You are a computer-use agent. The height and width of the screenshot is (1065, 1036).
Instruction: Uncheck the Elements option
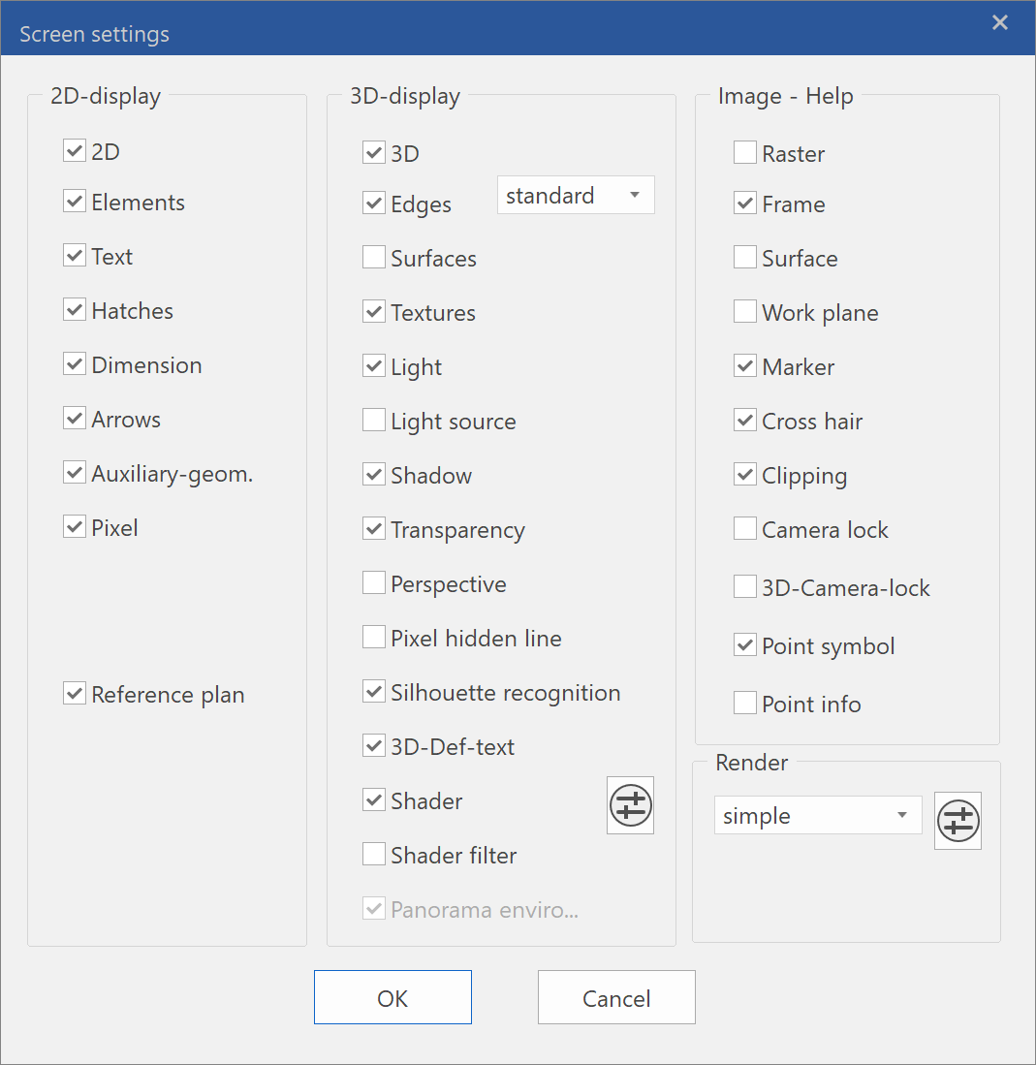pos(75,202)
